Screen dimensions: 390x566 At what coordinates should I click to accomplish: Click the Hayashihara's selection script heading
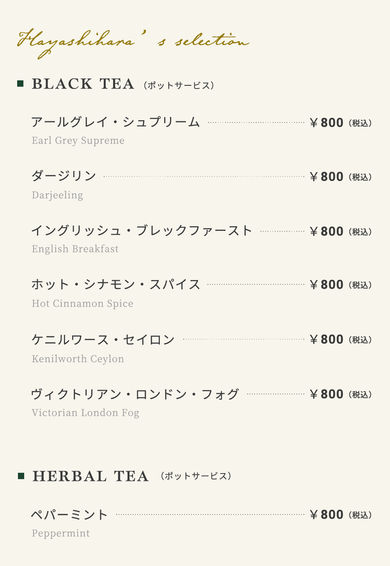(133, 42)
